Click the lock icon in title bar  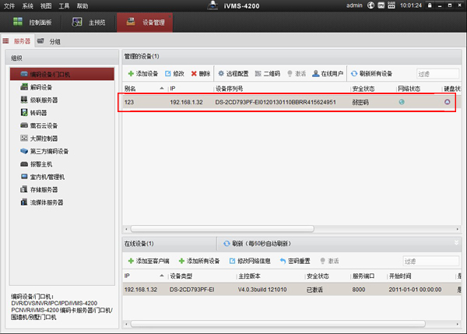[x=430, y=5]
